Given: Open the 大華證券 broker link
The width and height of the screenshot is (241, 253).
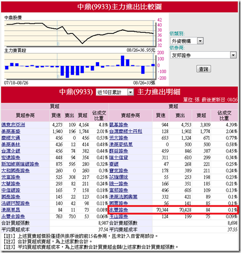Looking at the screenshot, I should [11, 183].
